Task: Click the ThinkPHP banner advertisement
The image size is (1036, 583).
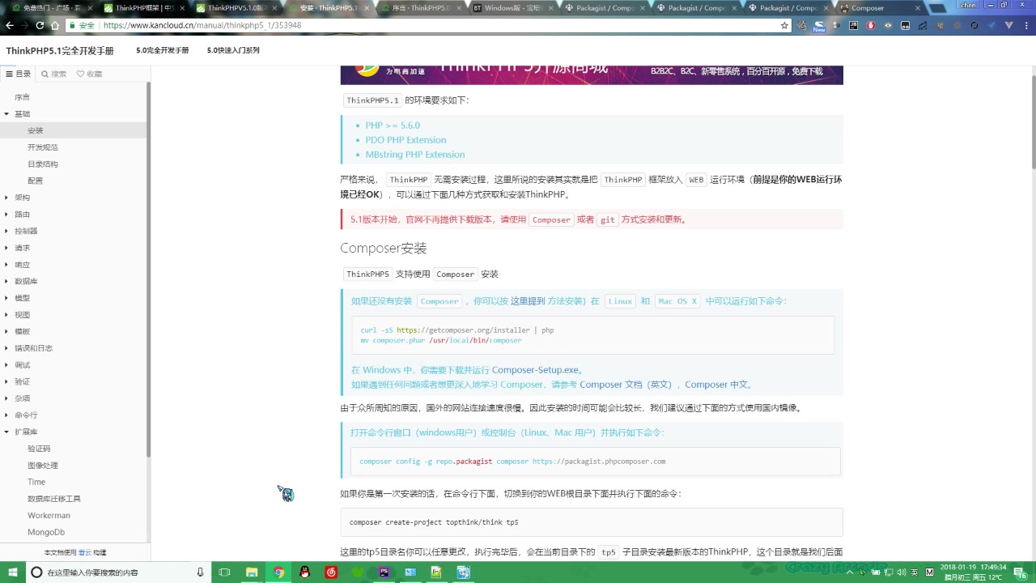Action: coord(592,74)
